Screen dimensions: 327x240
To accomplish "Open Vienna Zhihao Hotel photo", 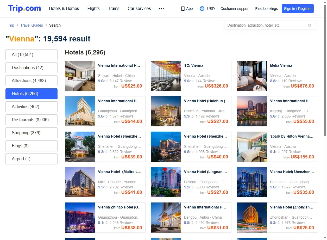I will click(x=80, y=218).
